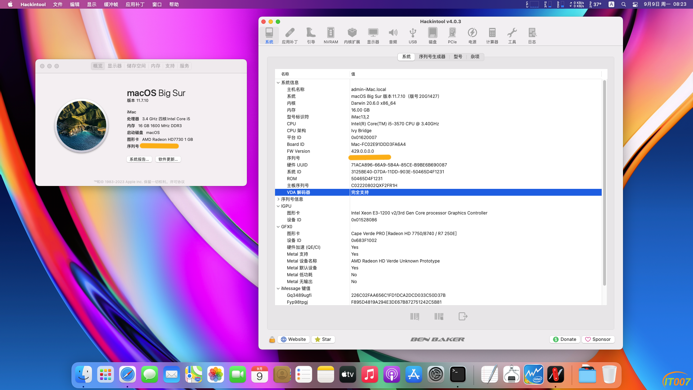Open the 显示器 tab in About This Mac
This screenshot has width=693, height=390.
(x=115, y=66)
